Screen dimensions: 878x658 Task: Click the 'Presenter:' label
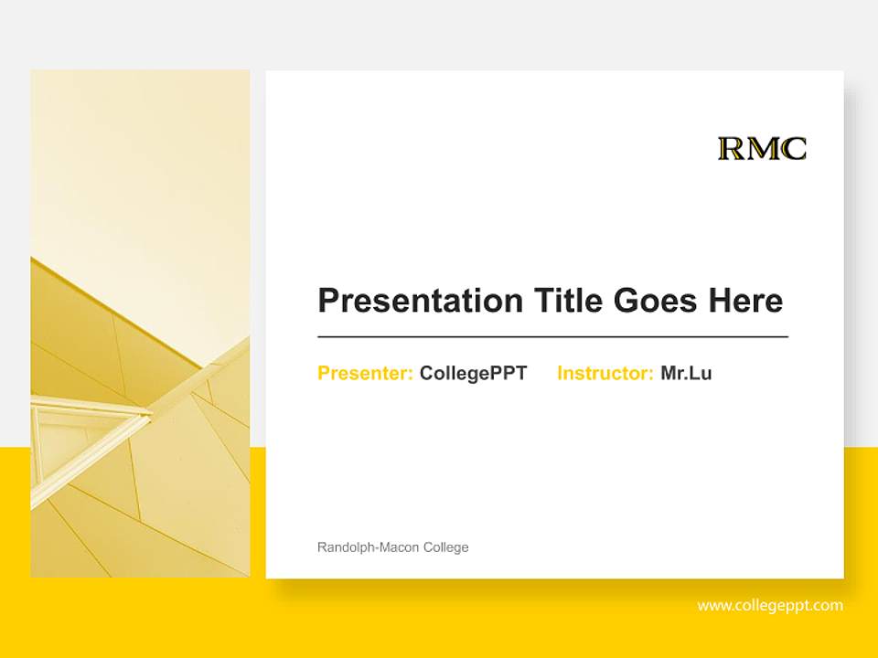coord(365,373)
